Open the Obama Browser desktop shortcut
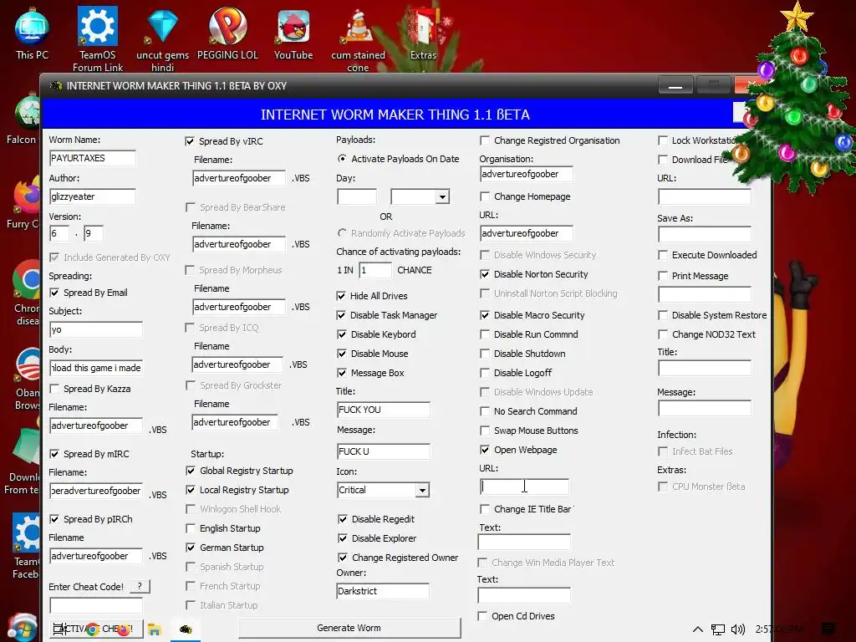This screenshot has width=856, height=642. (28, 380)
